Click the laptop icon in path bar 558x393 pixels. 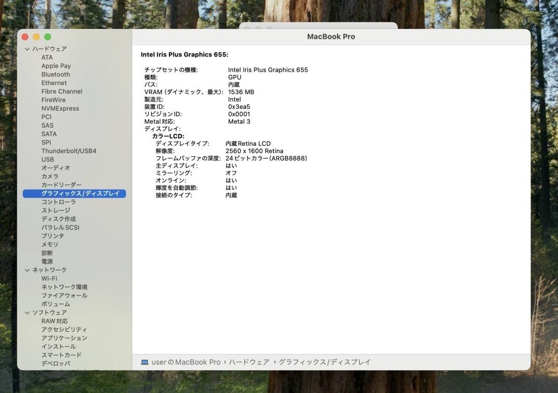click(145, 362)
